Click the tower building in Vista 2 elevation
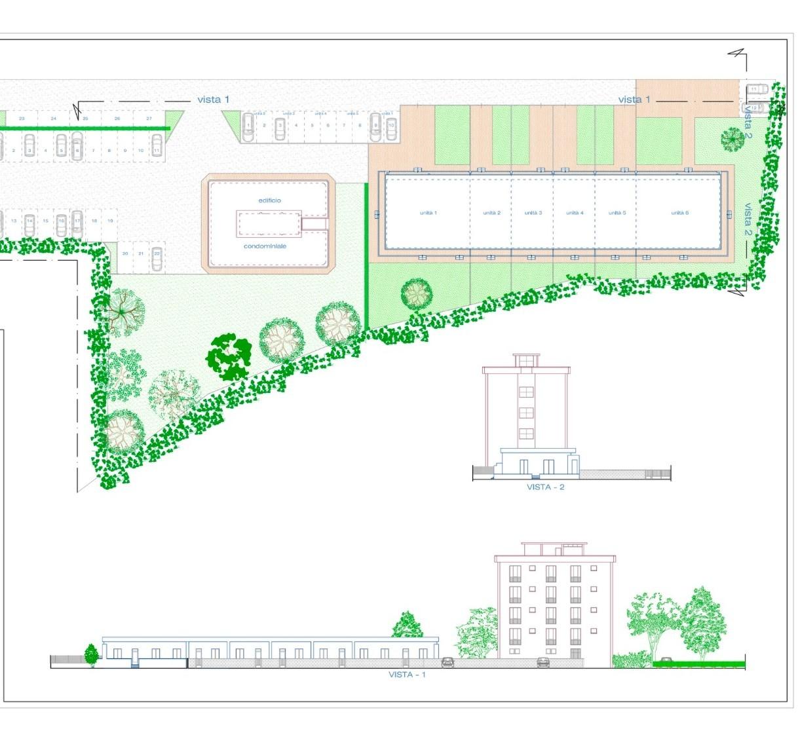The image size is (798, 729). [x=526, y=413]
